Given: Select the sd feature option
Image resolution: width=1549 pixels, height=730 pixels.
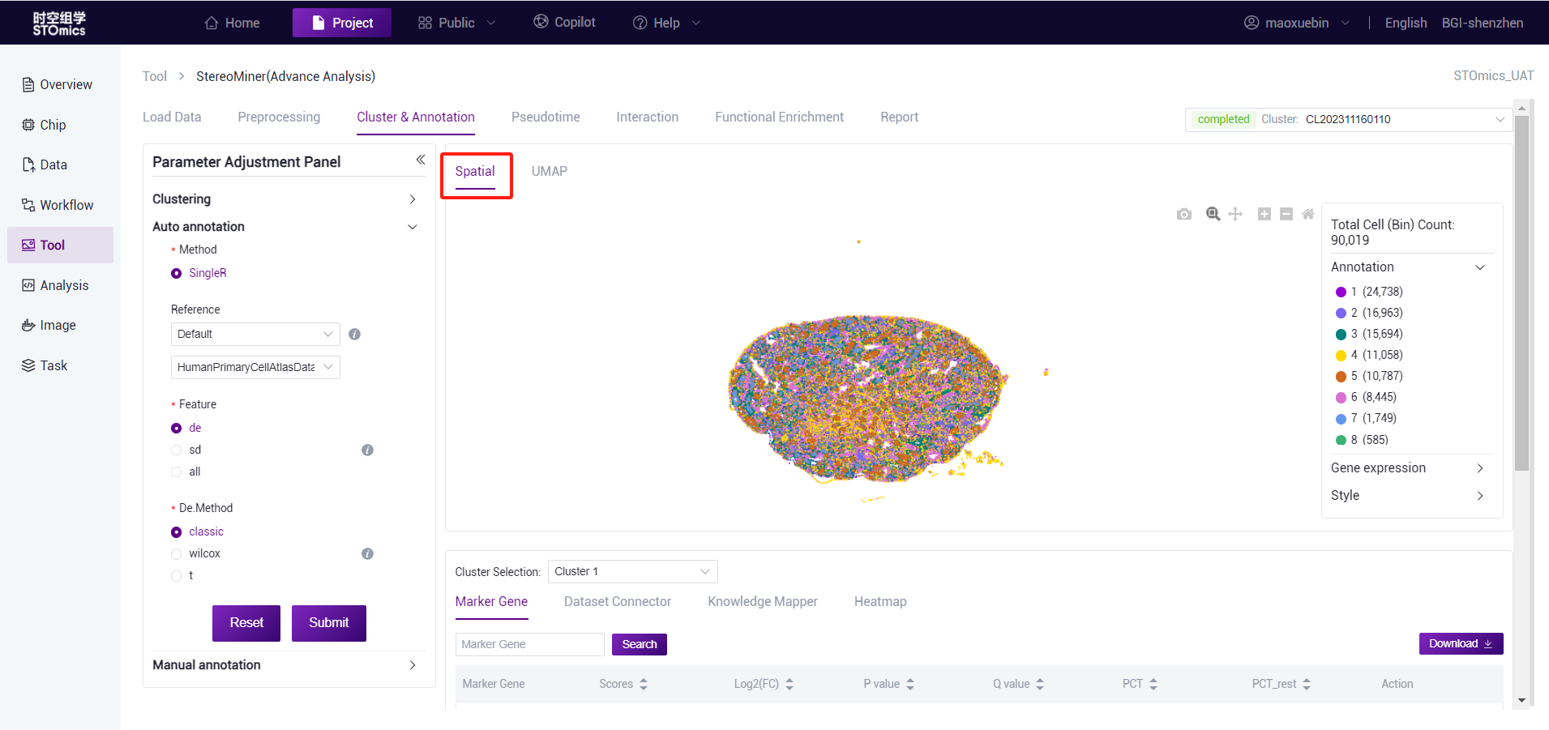Looking at the screenshot, I should point(176,450).
